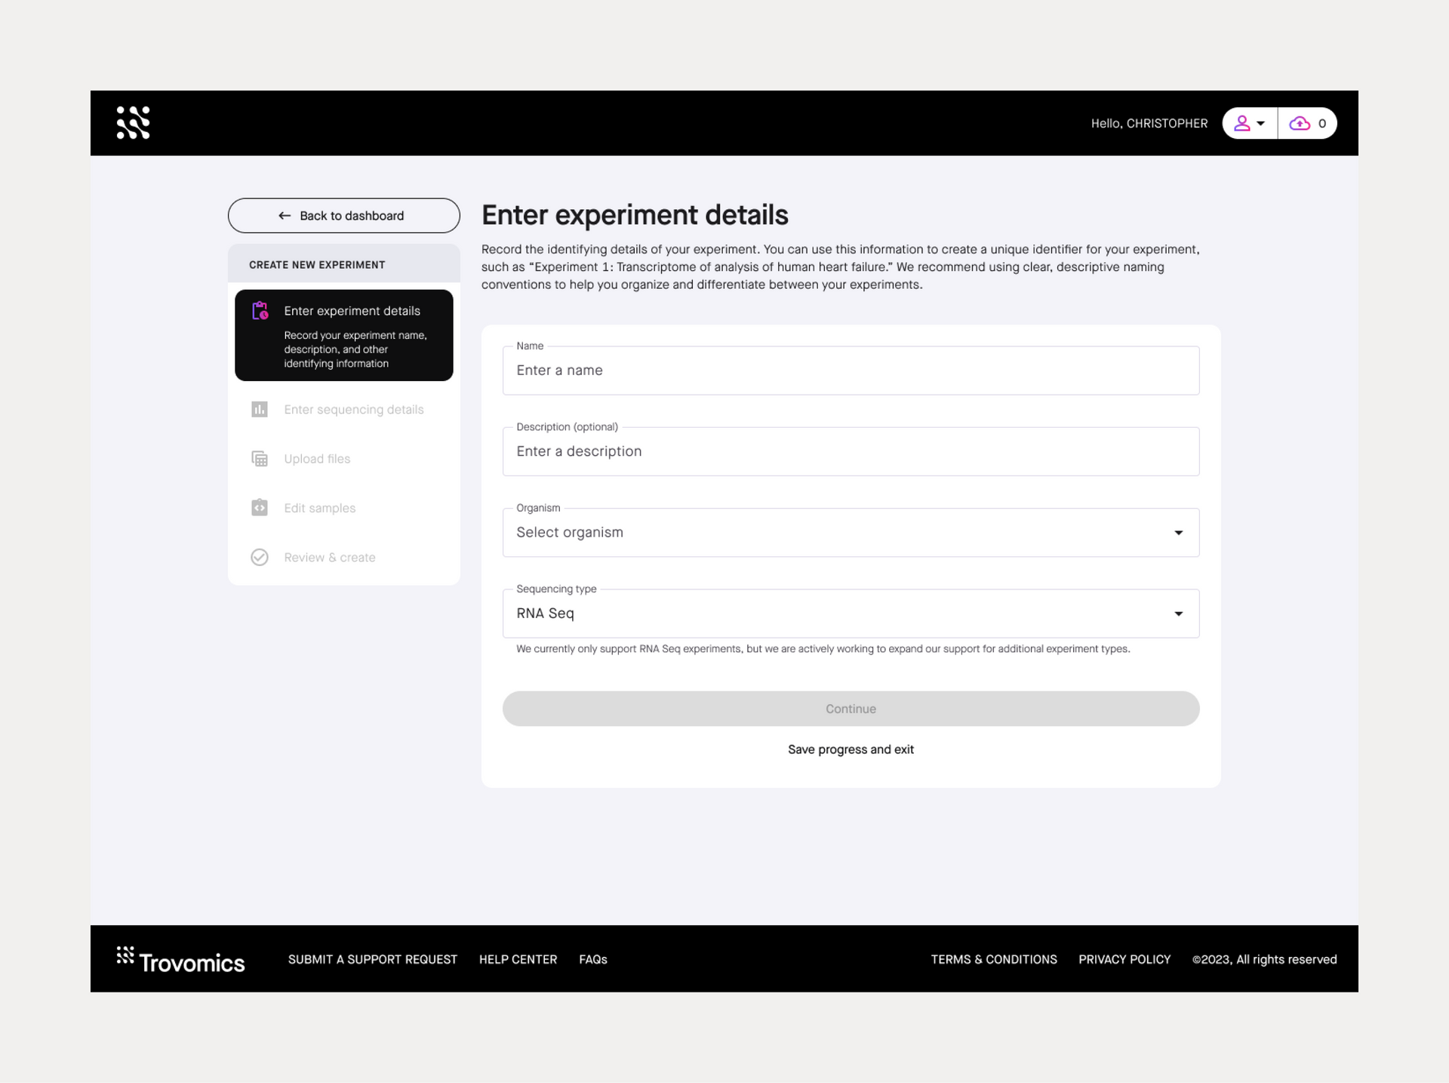Open the user profile account menu
Screen dimensions: 1449x1083
(1250, 123)
